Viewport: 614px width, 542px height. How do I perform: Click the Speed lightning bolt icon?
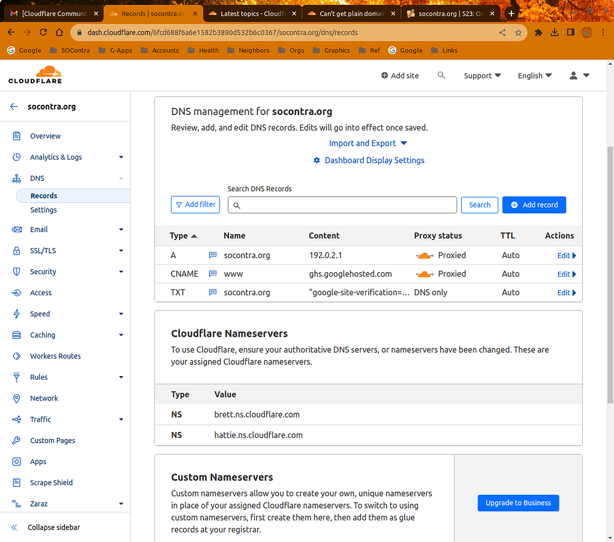16,314
